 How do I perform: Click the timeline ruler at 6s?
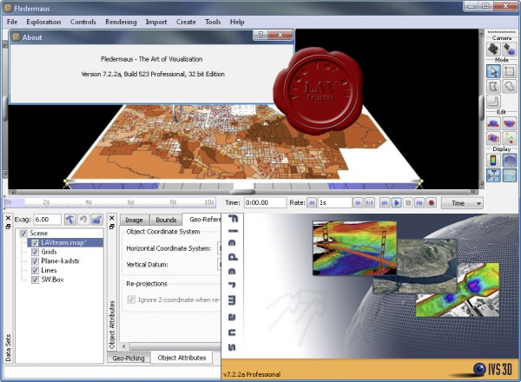130,202
